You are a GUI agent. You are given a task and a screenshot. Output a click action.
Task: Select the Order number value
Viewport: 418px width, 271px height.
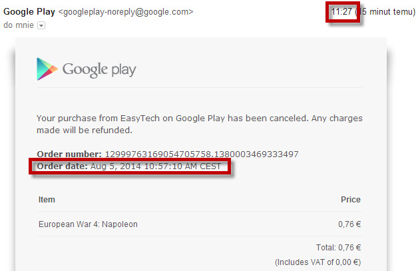pyautogui.click(x=202, y=154)
